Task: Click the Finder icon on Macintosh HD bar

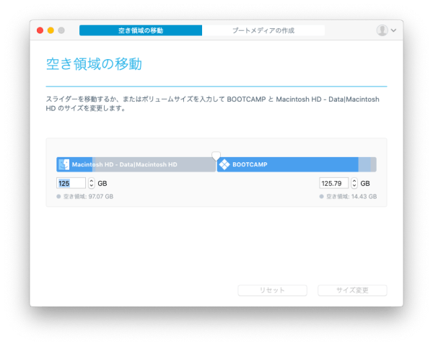Action: 64,164
